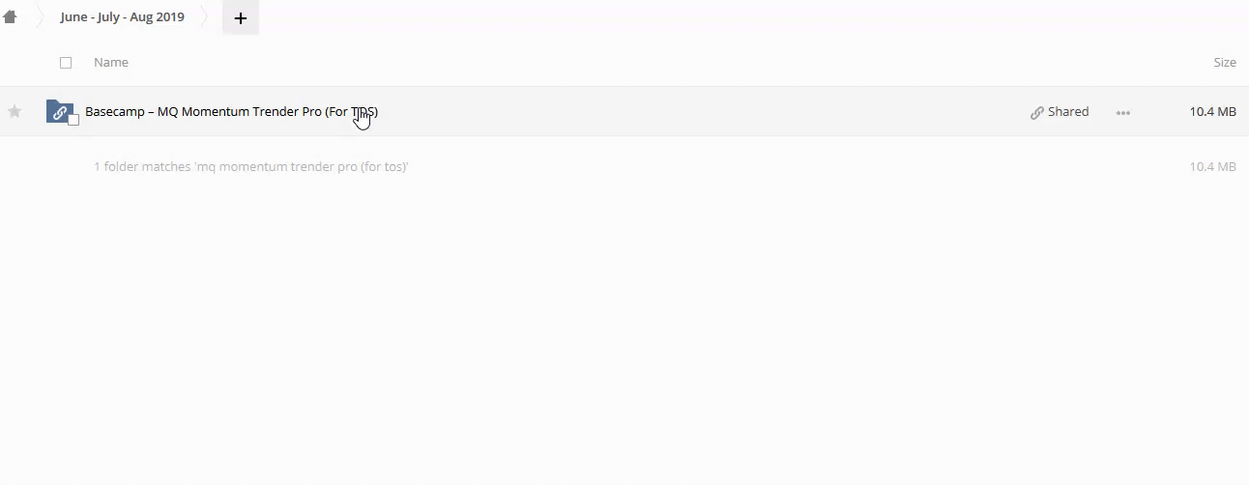1249x485 pixels.
Task: Click the '1 folder matches' summary text
Action: point(251,166)
